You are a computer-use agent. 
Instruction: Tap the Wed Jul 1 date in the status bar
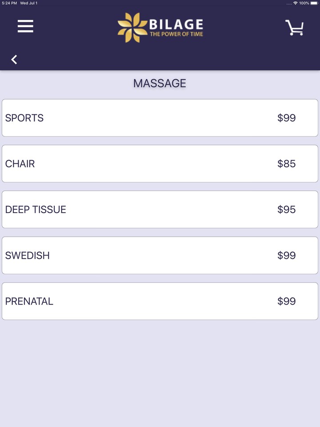[29, 3]
